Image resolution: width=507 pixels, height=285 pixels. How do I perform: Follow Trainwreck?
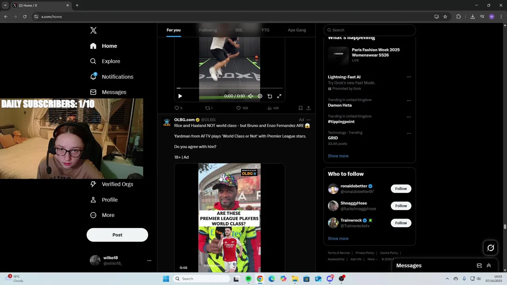pyautogui.click(x=401, y=223)
